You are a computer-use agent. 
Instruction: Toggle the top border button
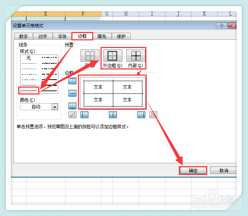[x=72, y=81]
